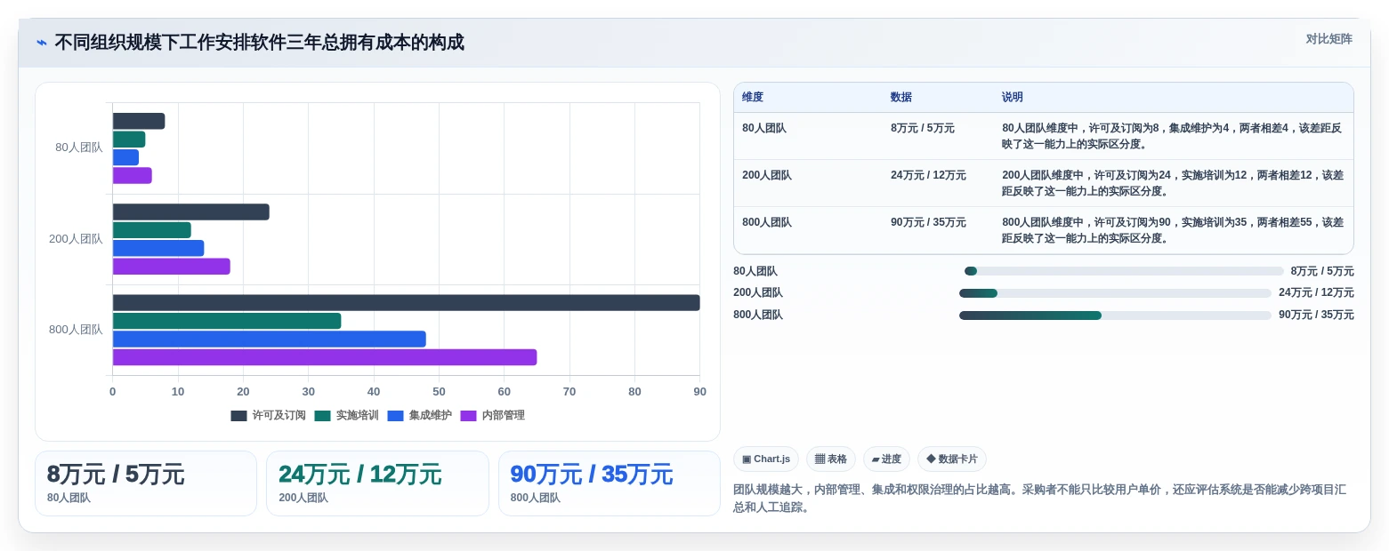This screenshot has width=1389, height=551.
Task: Click the description text mentioning 两者相差55
Action: pyautogui.click(x=1173, y=230)
